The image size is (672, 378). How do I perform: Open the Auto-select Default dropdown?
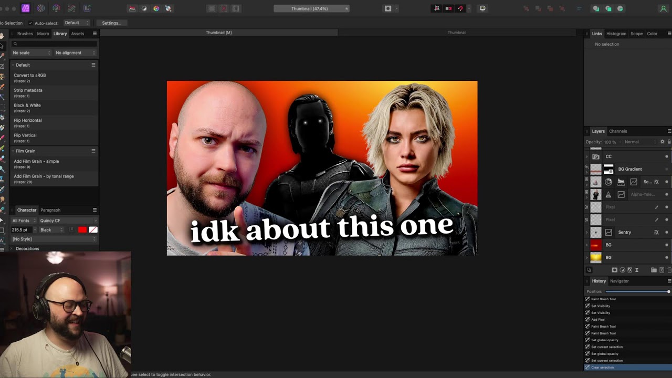[x=76, y=23]
